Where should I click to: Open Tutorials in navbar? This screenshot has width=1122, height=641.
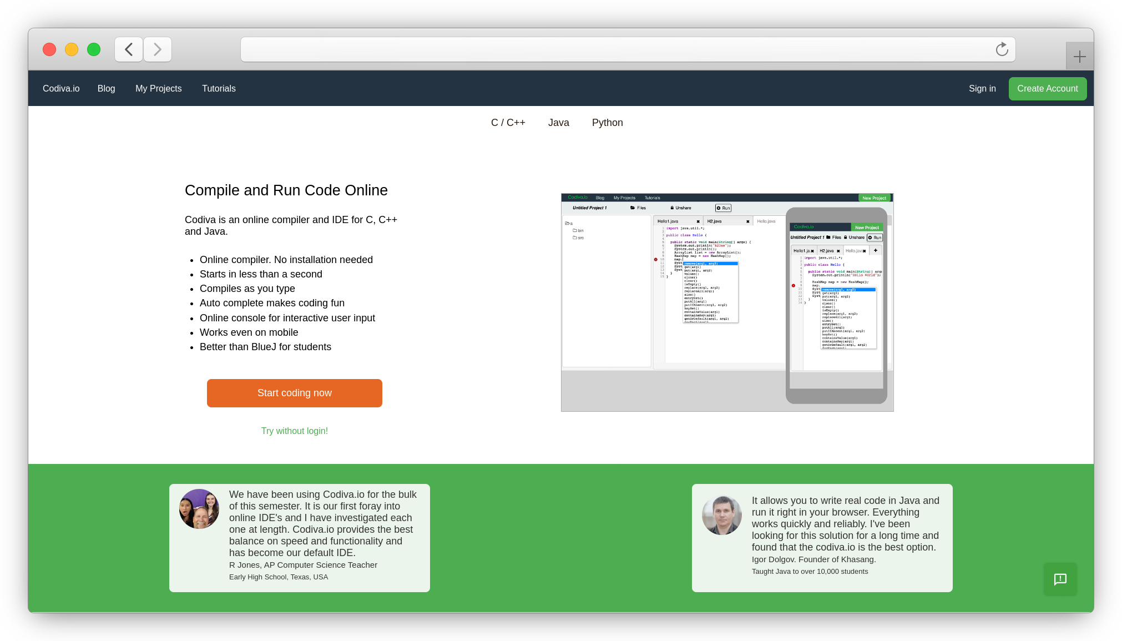click(x=219, y=88)
